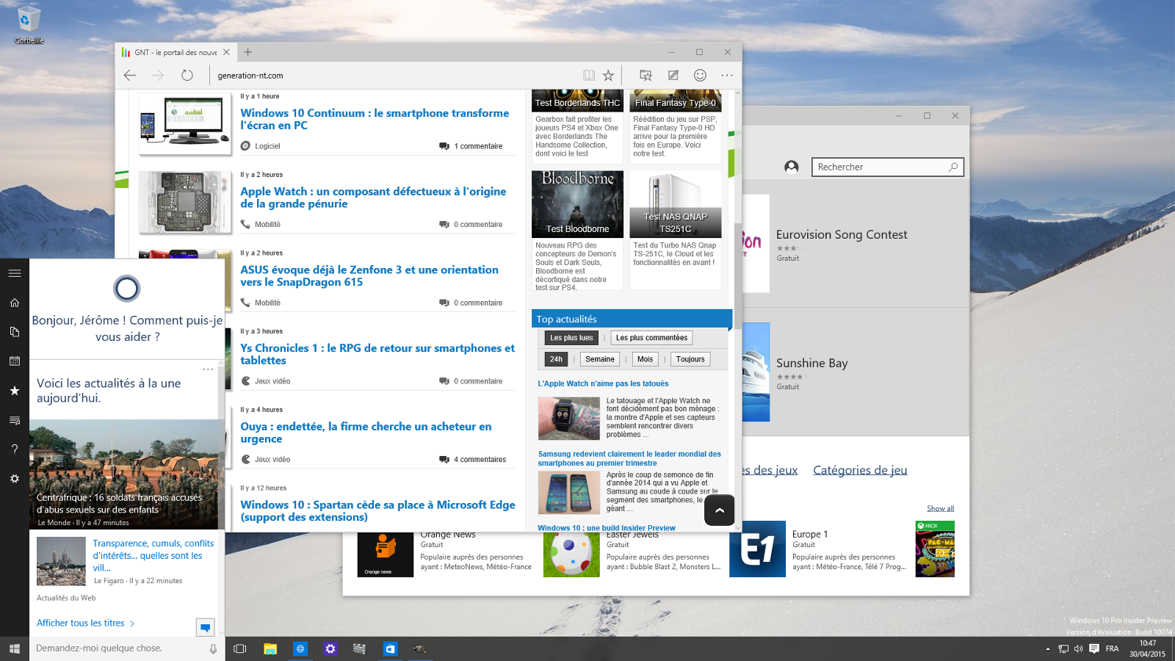Open Reading view book icon
Screen dimensions: 1175x661
click(588, 75)
